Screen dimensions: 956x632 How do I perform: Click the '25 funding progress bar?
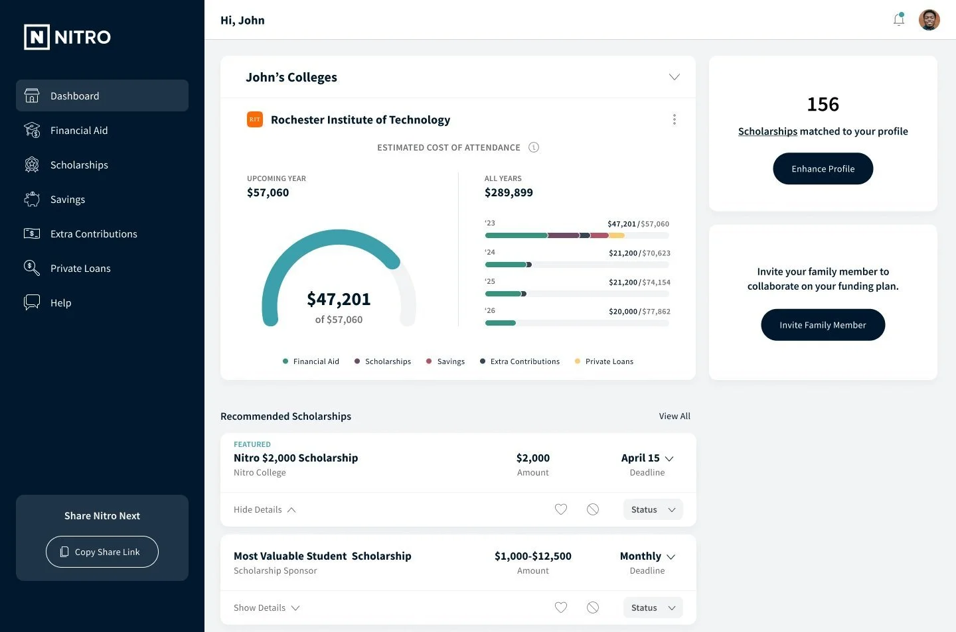577,294
